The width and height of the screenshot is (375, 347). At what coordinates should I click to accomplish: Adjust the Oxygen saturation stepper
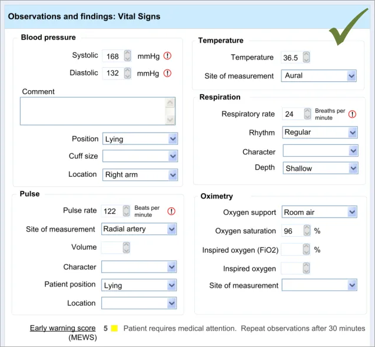306,231
